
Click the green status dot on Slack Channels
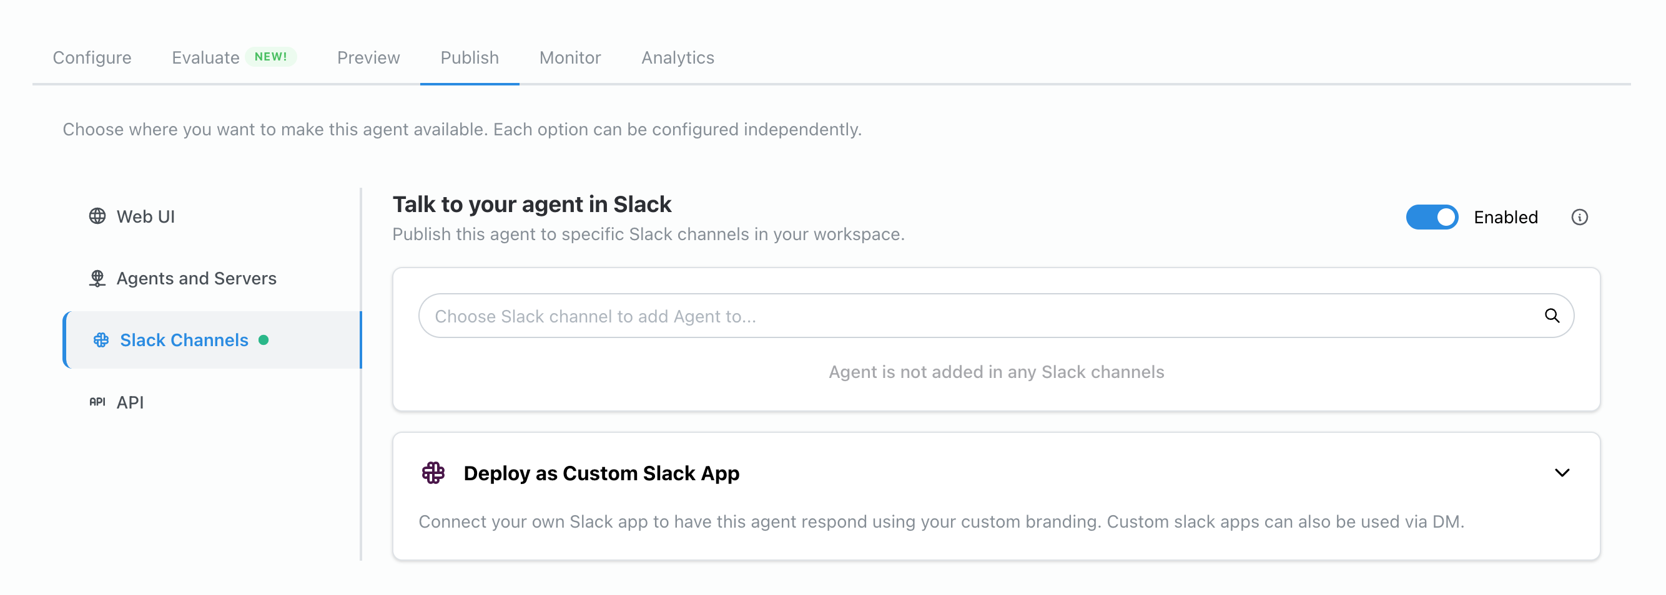(x=264, y=340)
